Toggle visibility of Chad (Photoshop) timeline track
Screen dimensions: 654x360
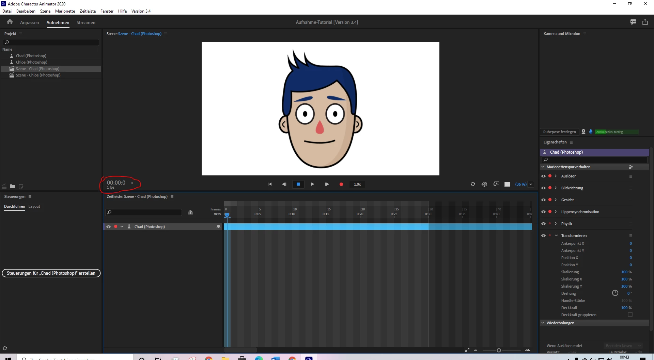[x=108, y=227]
